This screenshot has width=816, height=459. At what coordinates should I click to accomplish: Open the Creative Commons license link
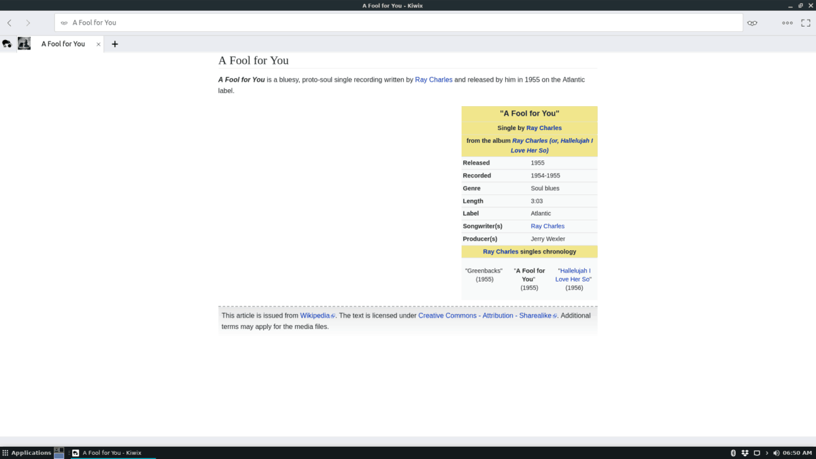484,315
